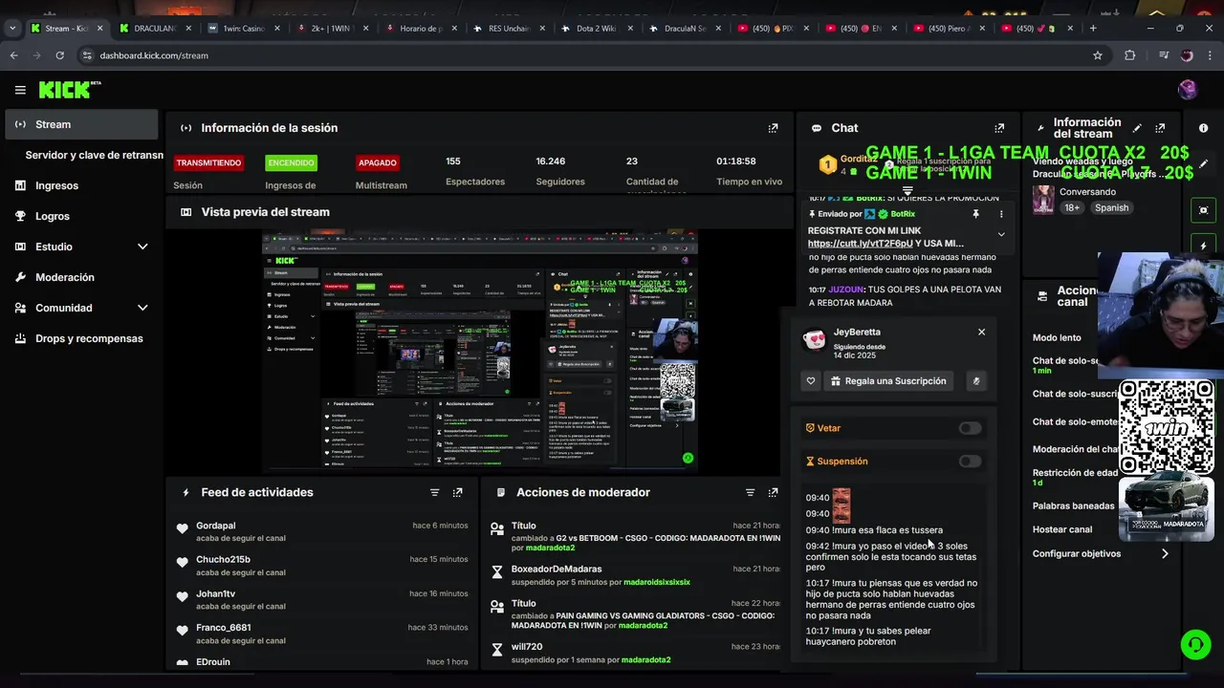Select Stream in the sidebar
The height and width of the screenshot is (688, 1224).
click(x=81, y=124)
